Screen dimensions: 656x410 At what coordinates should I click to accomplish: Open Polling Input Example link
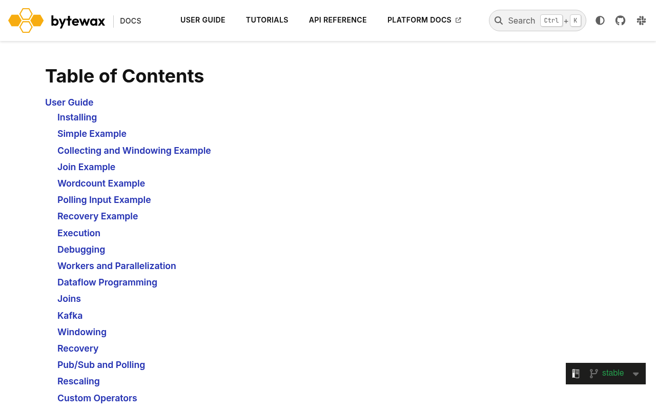click(x=104, y=200)
